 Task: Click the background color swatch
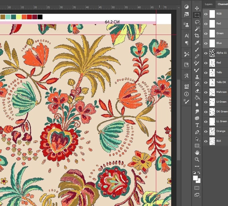pyautogui.click(x=199, y=181)
